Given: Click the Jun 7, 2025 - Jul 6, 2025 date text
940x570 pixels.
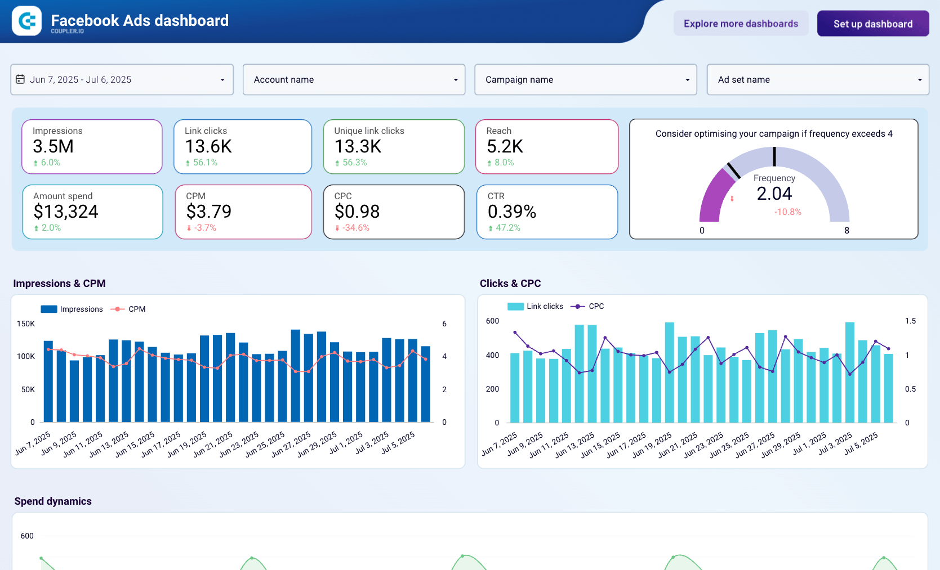Looking at the screenshot, I should click(81, 80).
